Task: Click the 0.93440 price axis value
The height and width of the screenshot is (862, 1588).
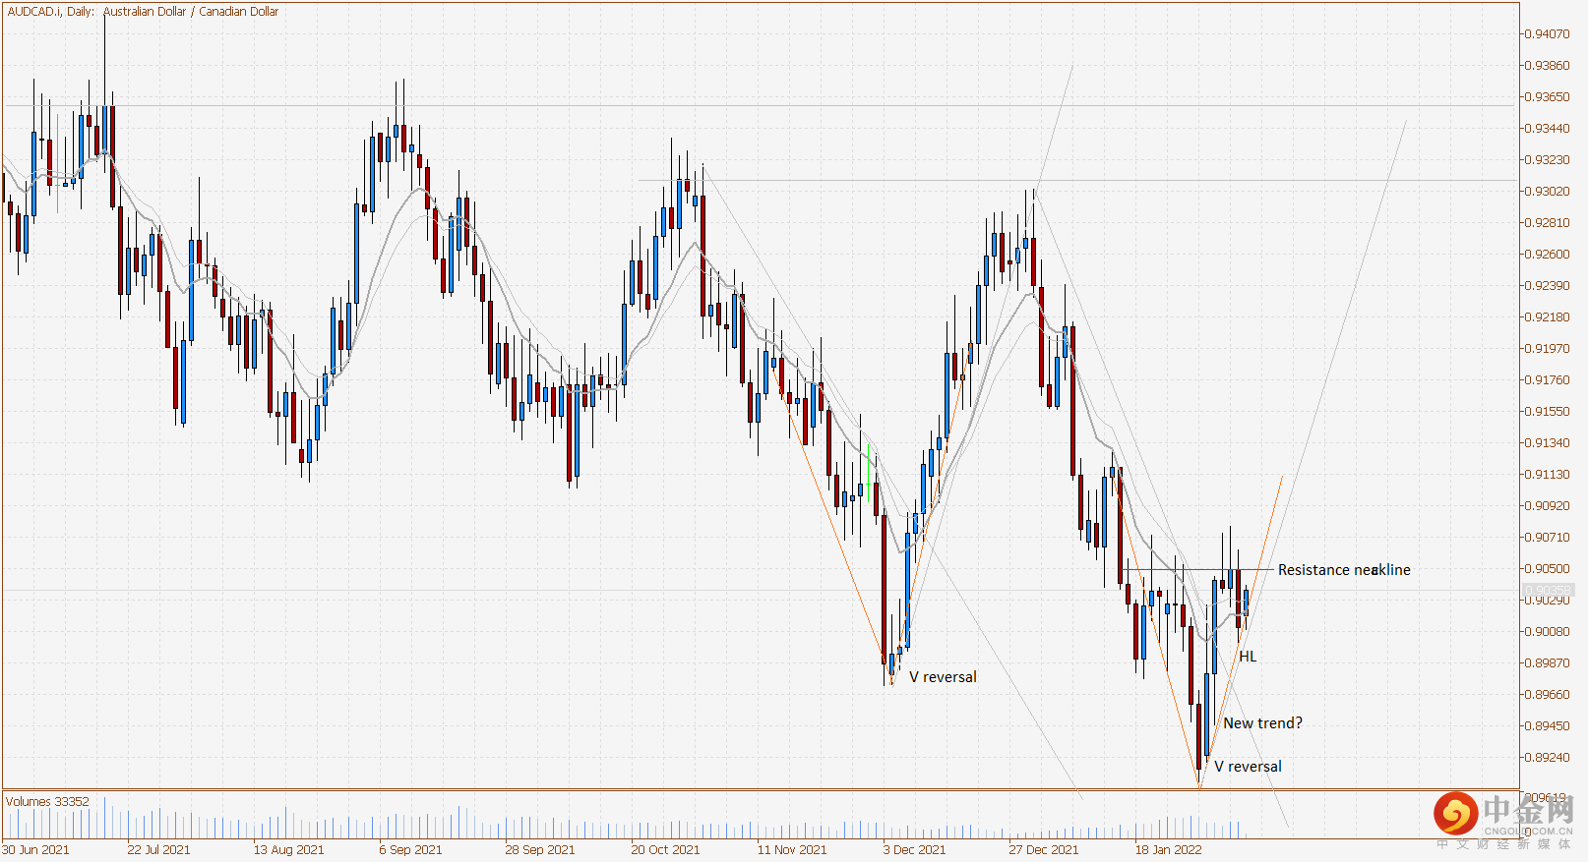Action: tap(1547, 129)
